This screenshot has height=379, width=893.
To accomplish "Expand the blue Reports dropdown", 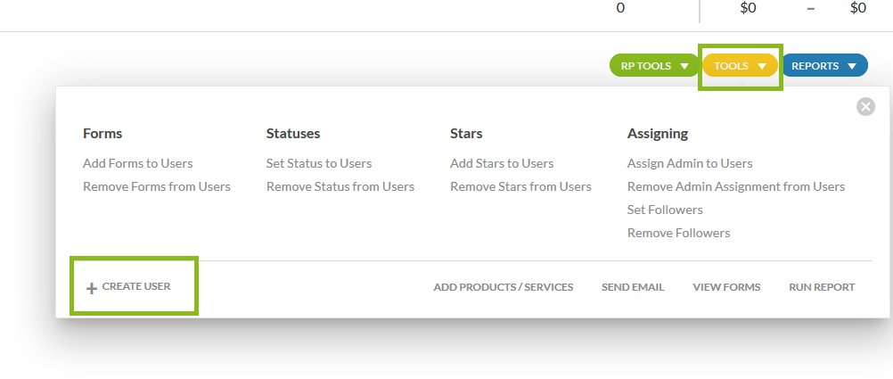I will click(823, 66).
